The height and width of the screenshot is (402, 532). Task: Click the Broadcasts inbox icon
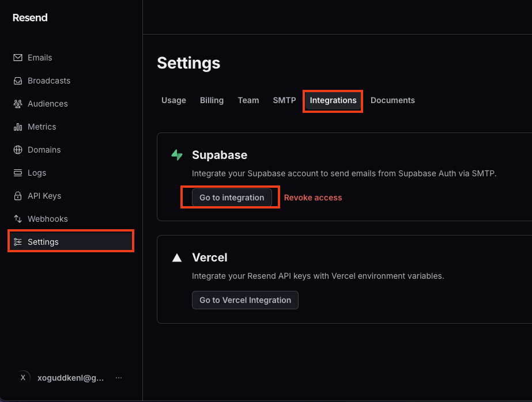(x=18, y=81)
